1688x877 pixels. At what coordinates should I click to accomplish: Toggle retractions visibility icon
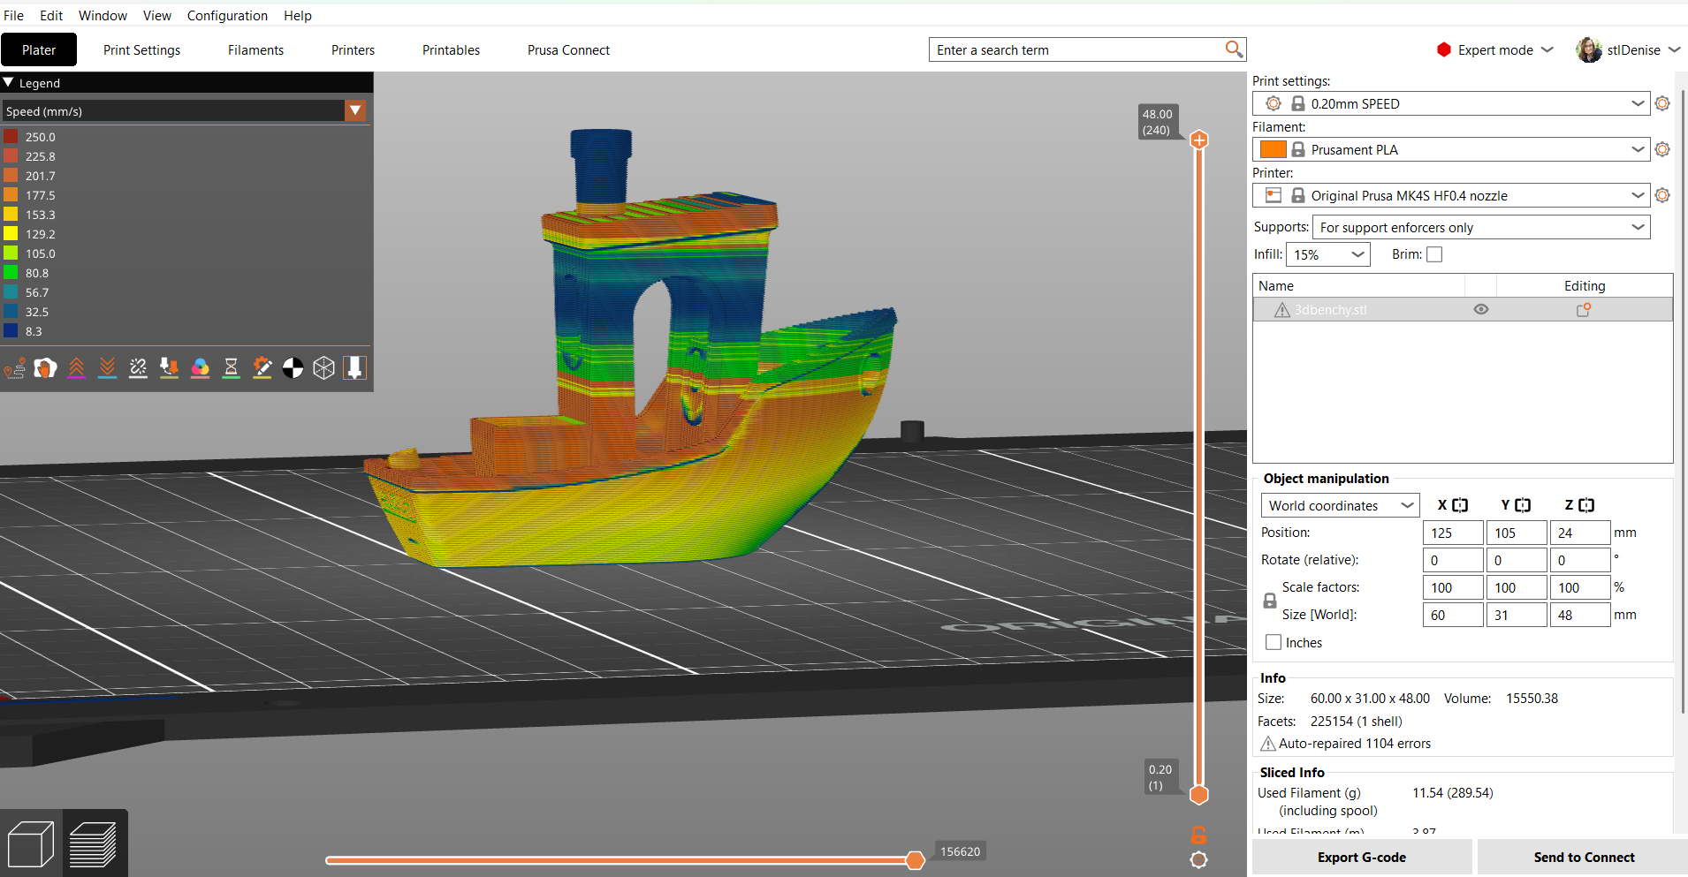point(77,368)
